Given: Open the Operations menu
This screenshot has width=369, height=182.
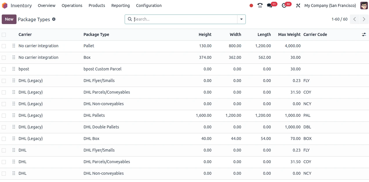Looking at the screenshot, I should (72, 6).
